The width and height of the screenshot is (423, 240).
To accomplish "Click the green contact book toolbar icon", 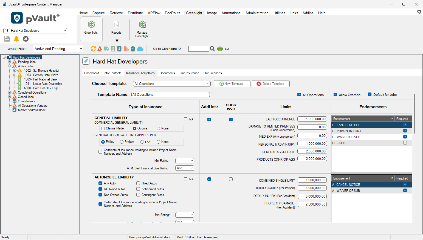I will point(113,49).
